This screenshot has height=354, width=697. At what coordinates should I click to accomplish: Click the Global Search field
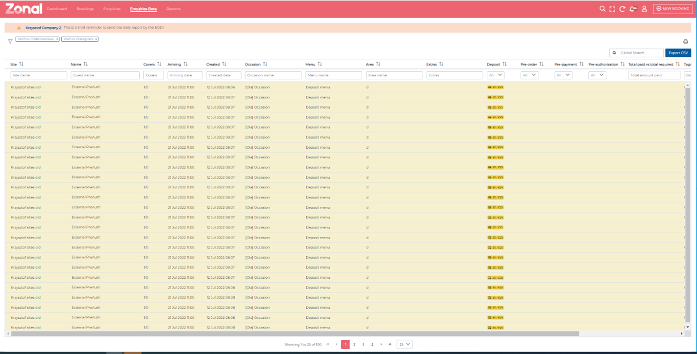pyautogui.click(x=637, y=53)
